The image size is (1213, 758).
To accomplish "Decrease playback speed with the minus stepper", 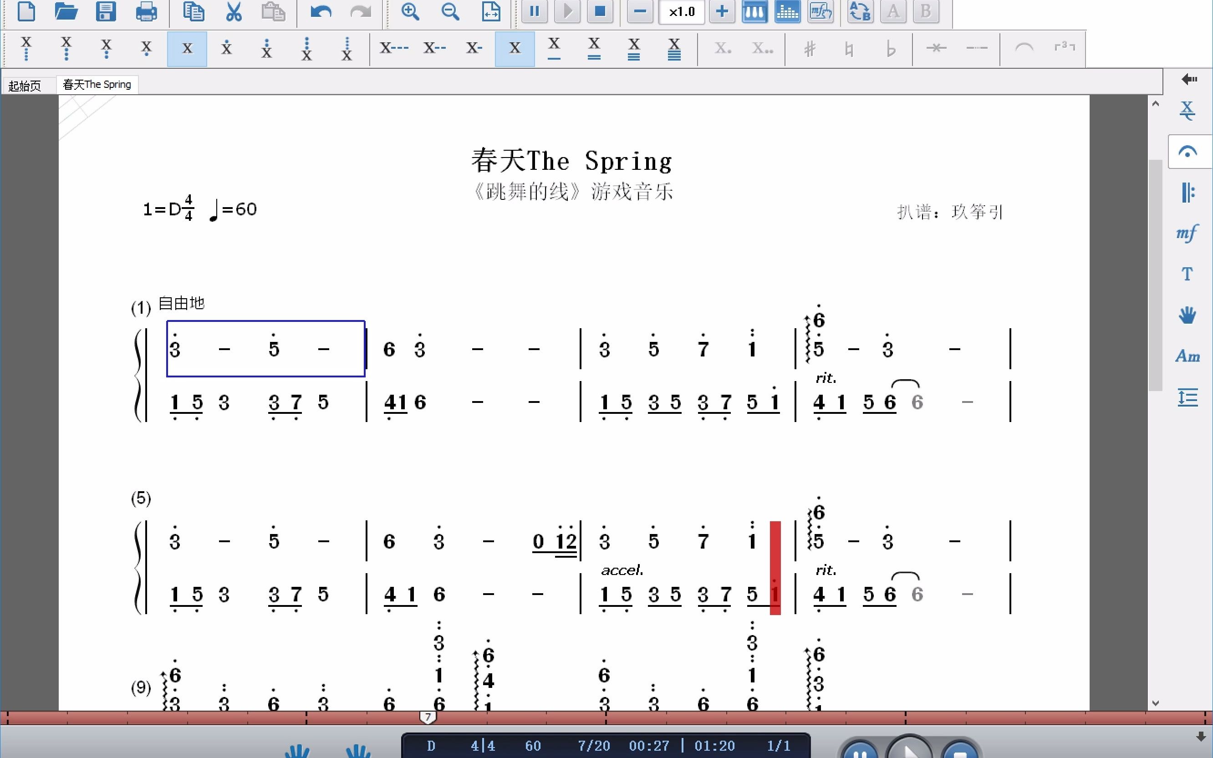I will [640, 11].
